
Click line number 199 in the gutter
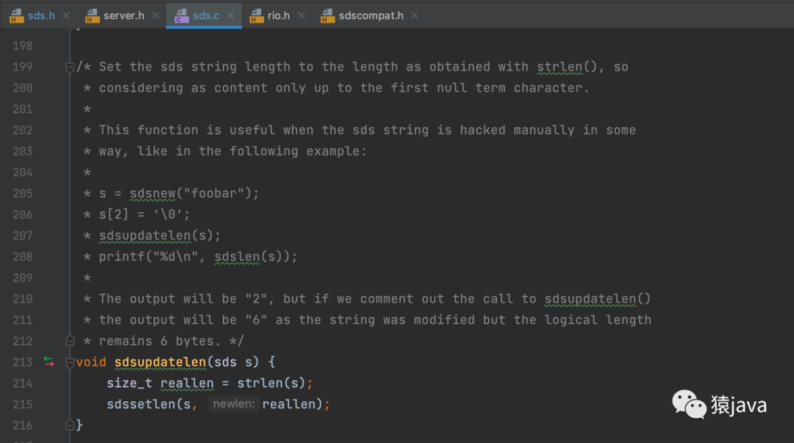pos(22,67)
